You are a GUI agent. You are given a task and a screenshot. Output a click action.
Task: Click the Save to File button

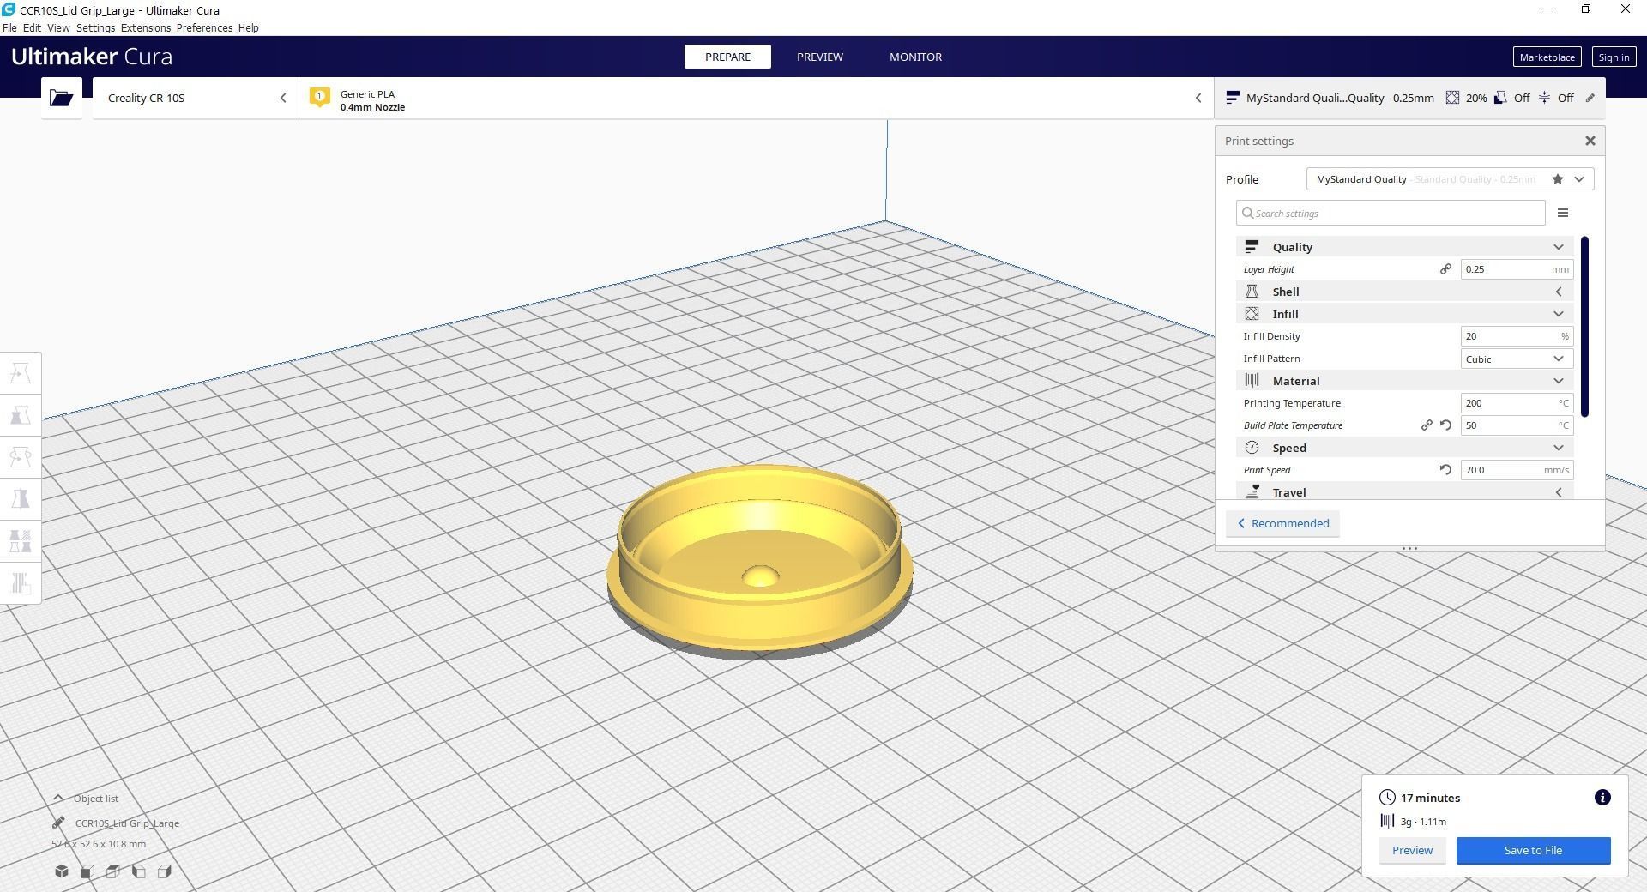1533,850
